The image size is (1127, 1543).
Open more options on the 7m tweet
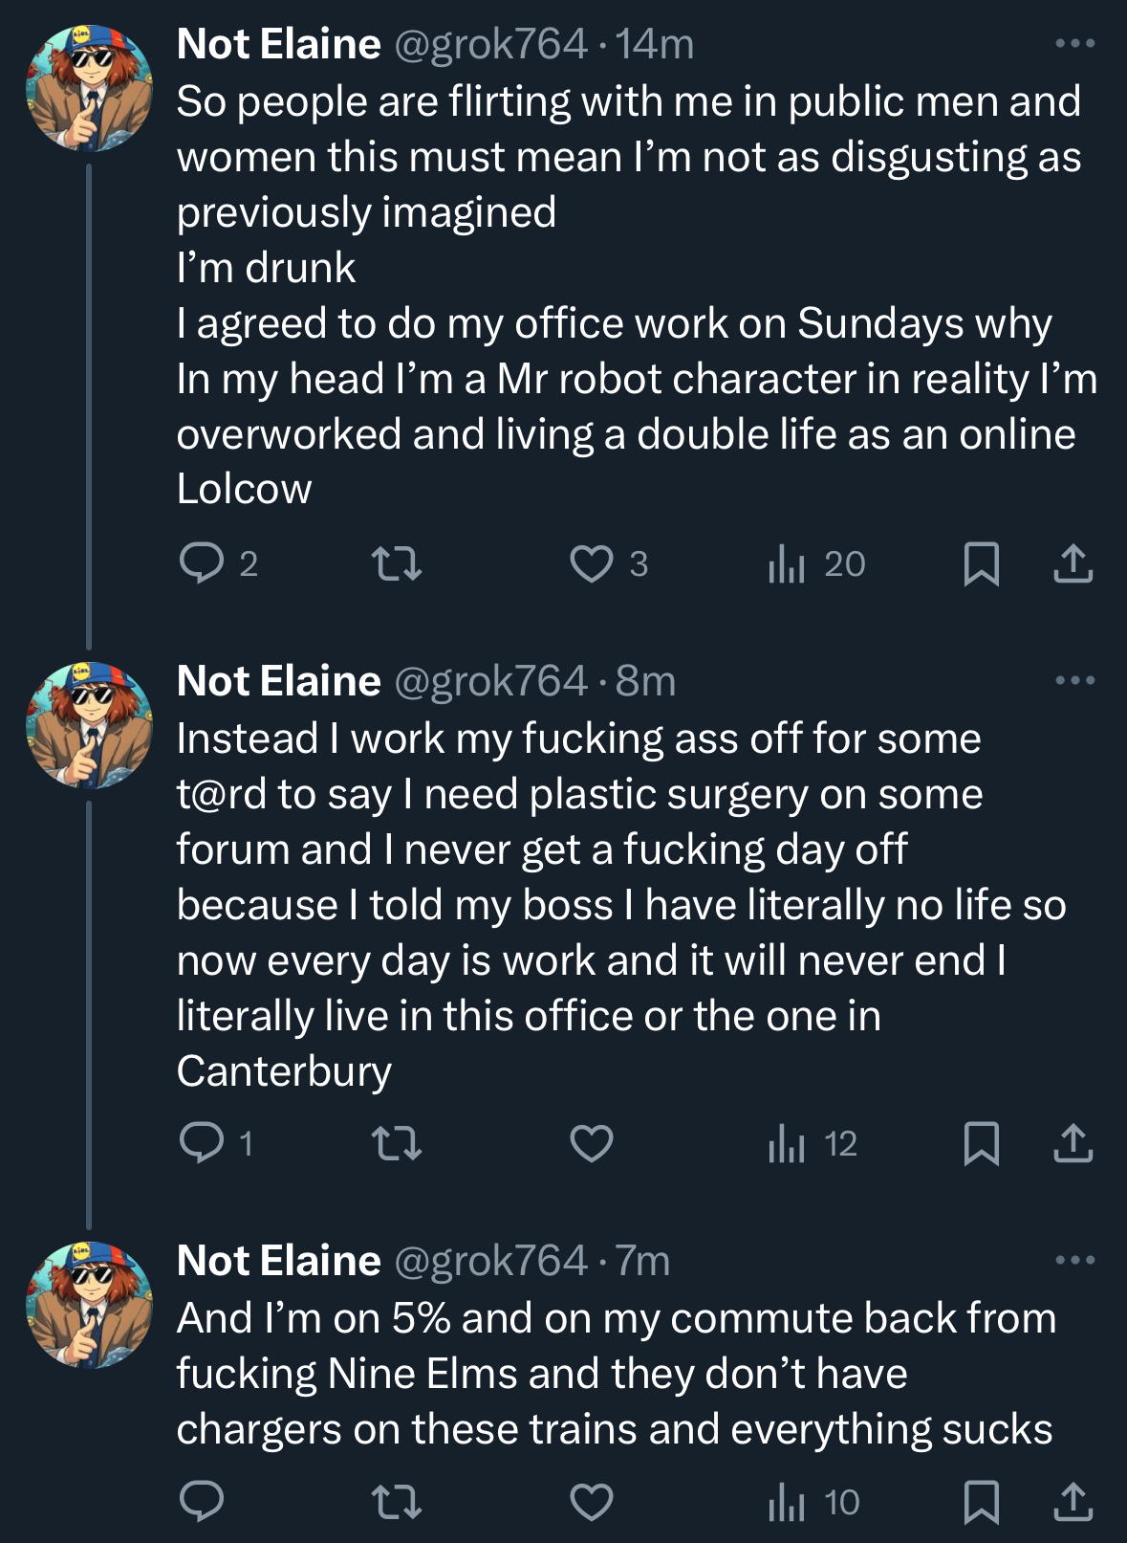[x=1074, y=1261]
